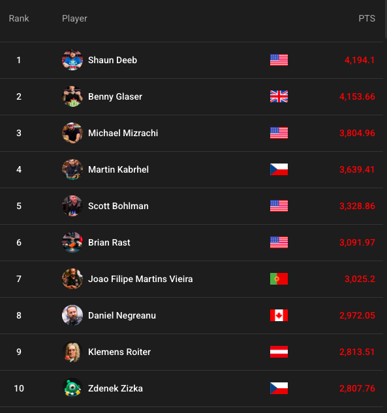
Task: Click the USA flag next to Brian Rast
Action: click(x=279, y=242)
